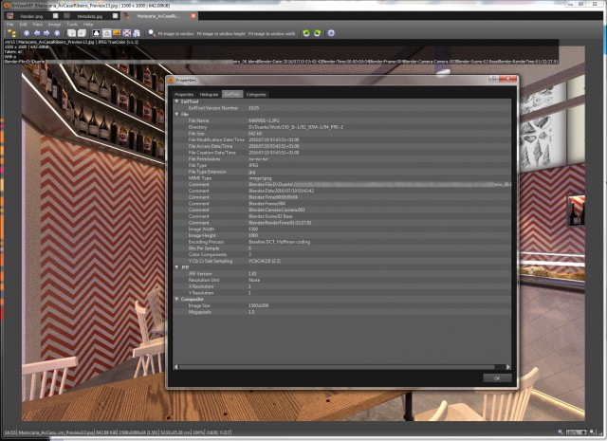Switch to the Histogram tab
The height and width of the screenshot is (441, 607).
click(209, 94)
